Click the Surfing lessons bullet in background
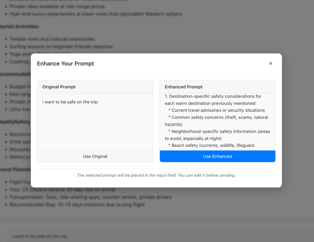 (61, 47)
